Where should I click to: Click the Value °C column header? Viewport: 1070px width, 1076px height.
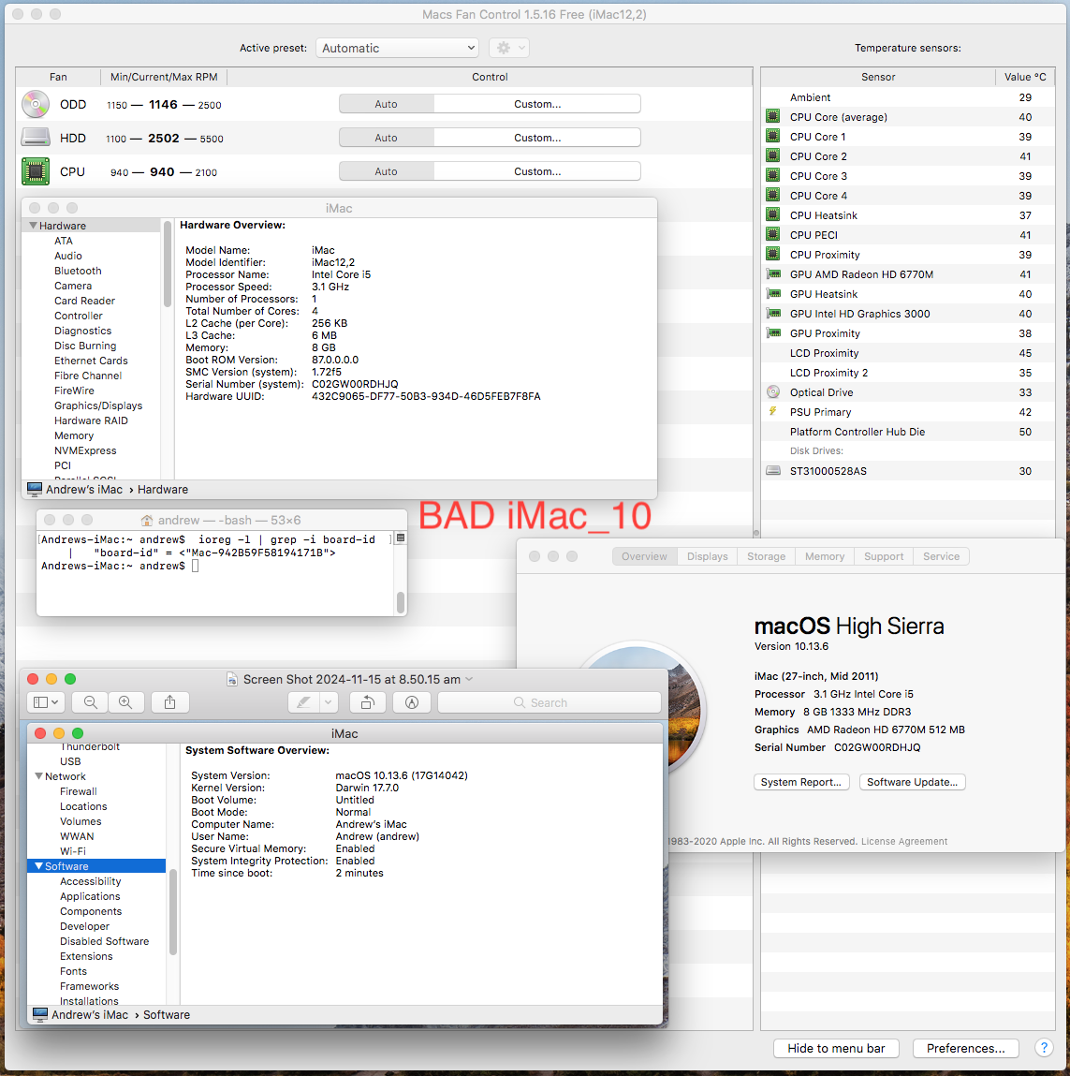click(x=1025, y=77)
